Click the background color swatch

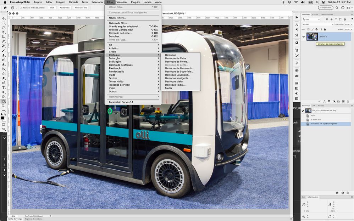coord(4,120)
